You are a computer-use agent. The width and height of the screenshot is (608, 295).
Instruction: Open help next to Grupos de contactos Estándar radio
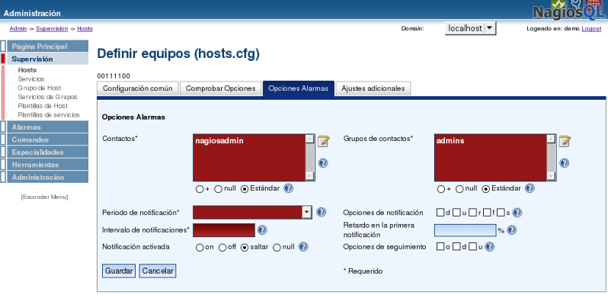[530, 188]
